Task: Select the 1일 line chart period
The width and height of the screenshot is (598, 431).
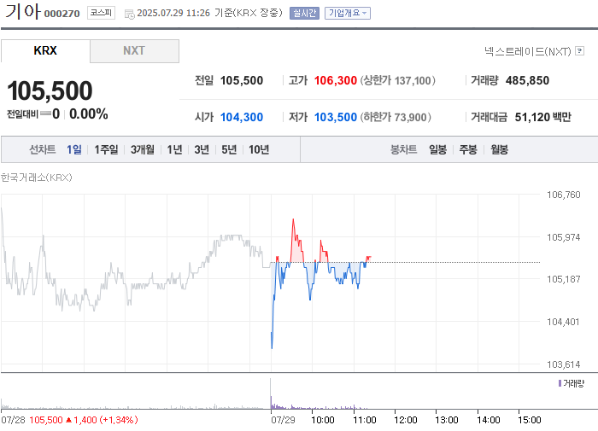Action: pos(74,149)
